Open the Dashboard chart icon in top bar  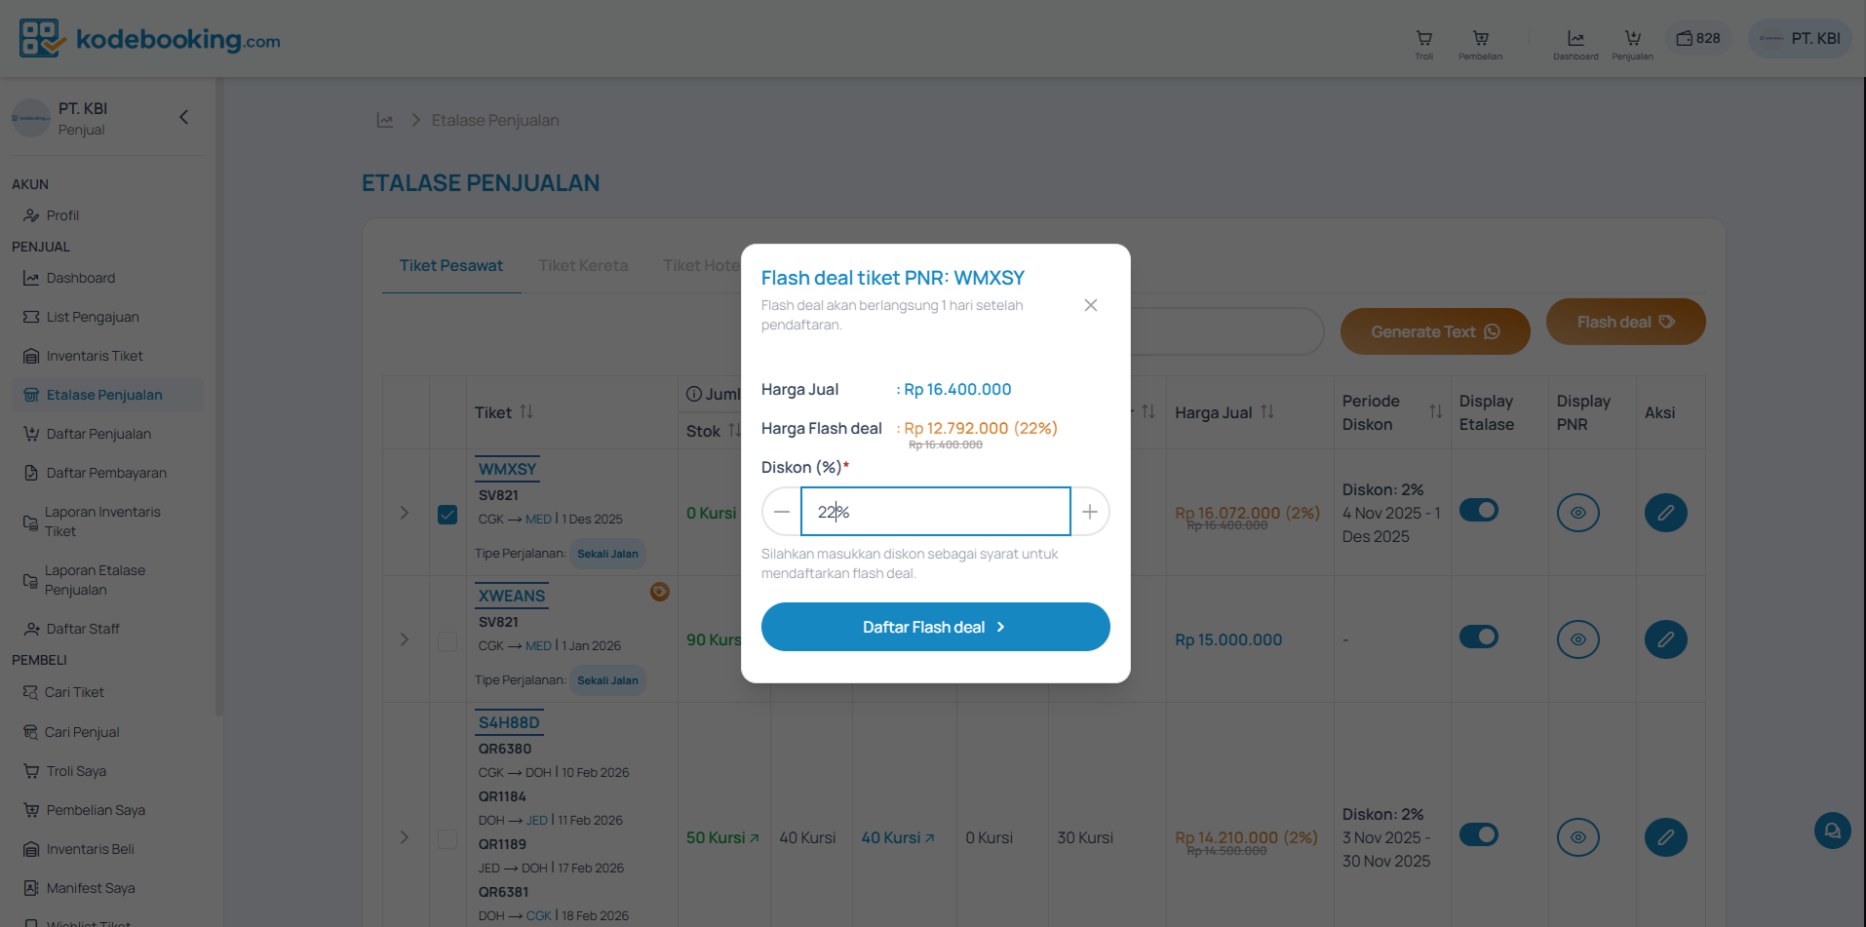[x=1575, y=39]
